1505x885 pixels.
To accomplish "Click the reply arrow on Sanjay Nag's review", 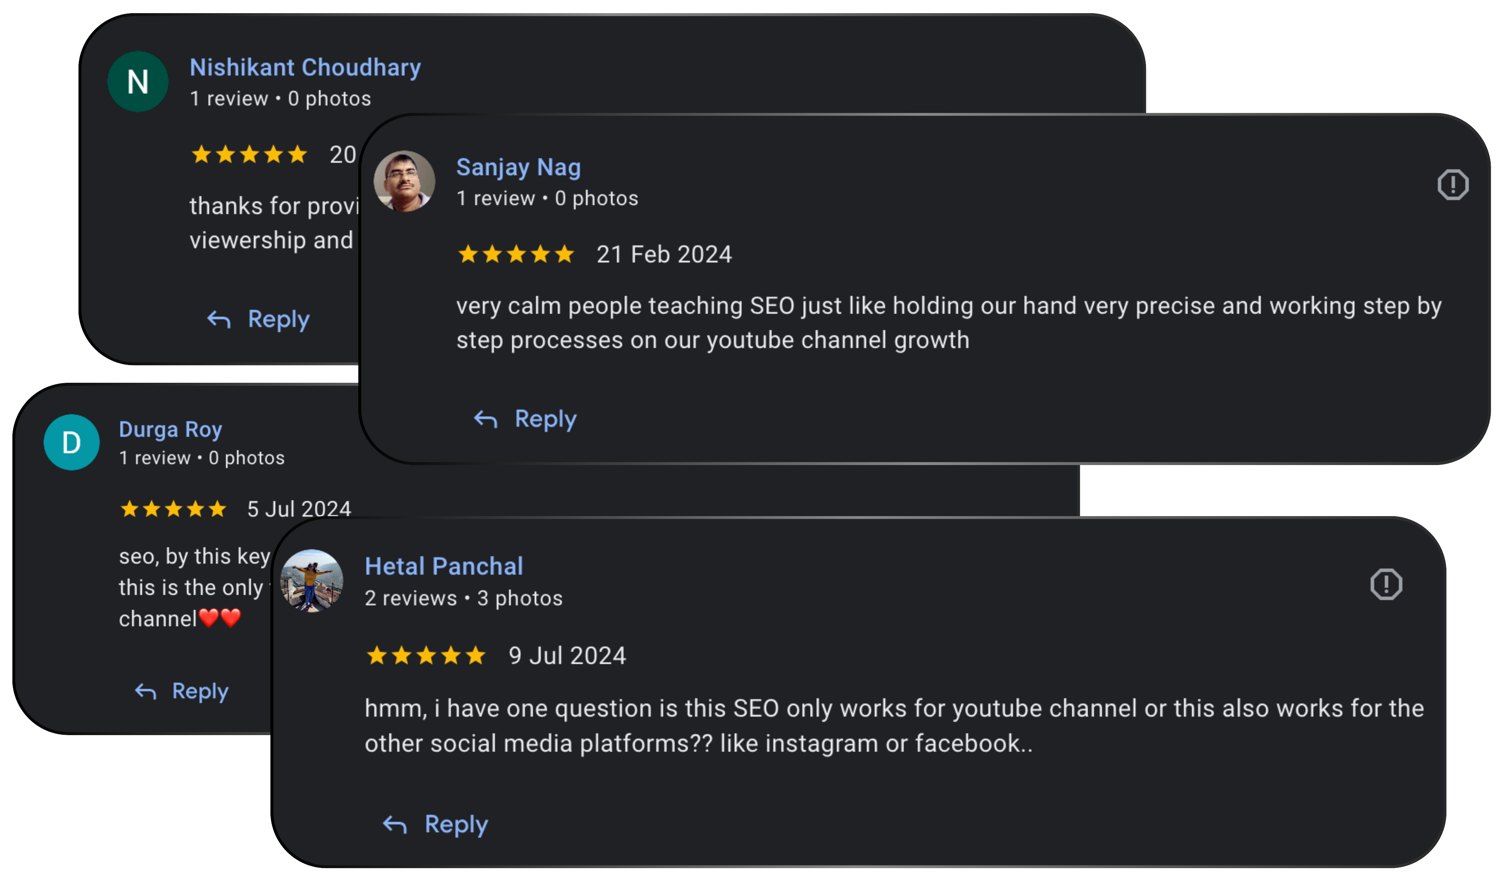I will 485,418.
